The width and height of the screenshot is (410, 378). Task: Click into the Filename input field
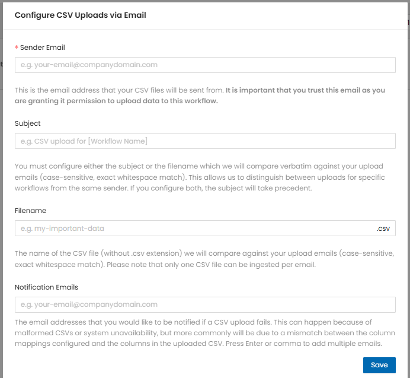[x=193, y=228]
